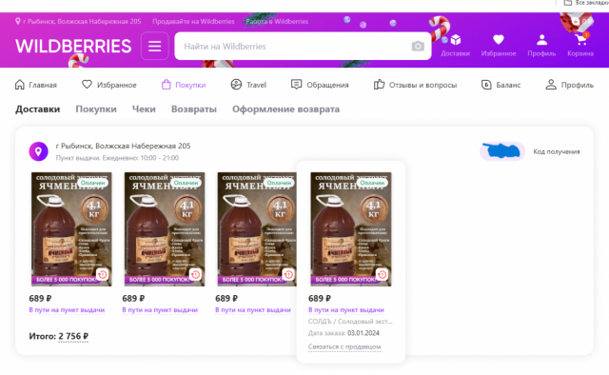Click the WILDBERRIES logo
609x375 pixels.
[x=73, y=47]
